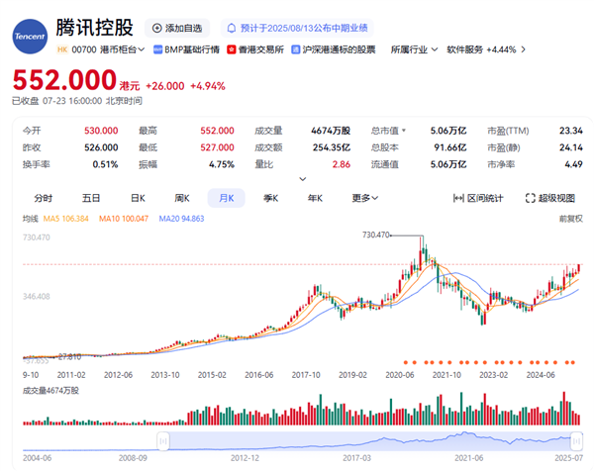The height and width of the screenshot is (471, 594).
Task: Click the 量比 value 2.86
Action: pos(342,164)
